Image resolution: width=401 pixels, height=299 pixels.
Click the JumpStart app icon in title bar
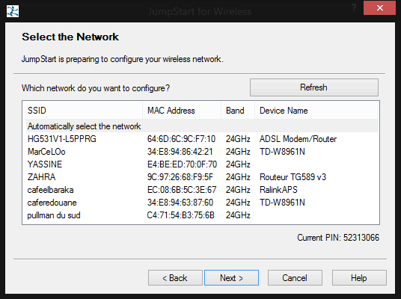coord(13,11)
